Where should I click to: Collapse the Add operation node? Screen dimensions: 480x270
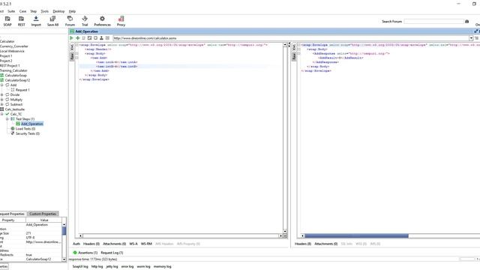1,85
